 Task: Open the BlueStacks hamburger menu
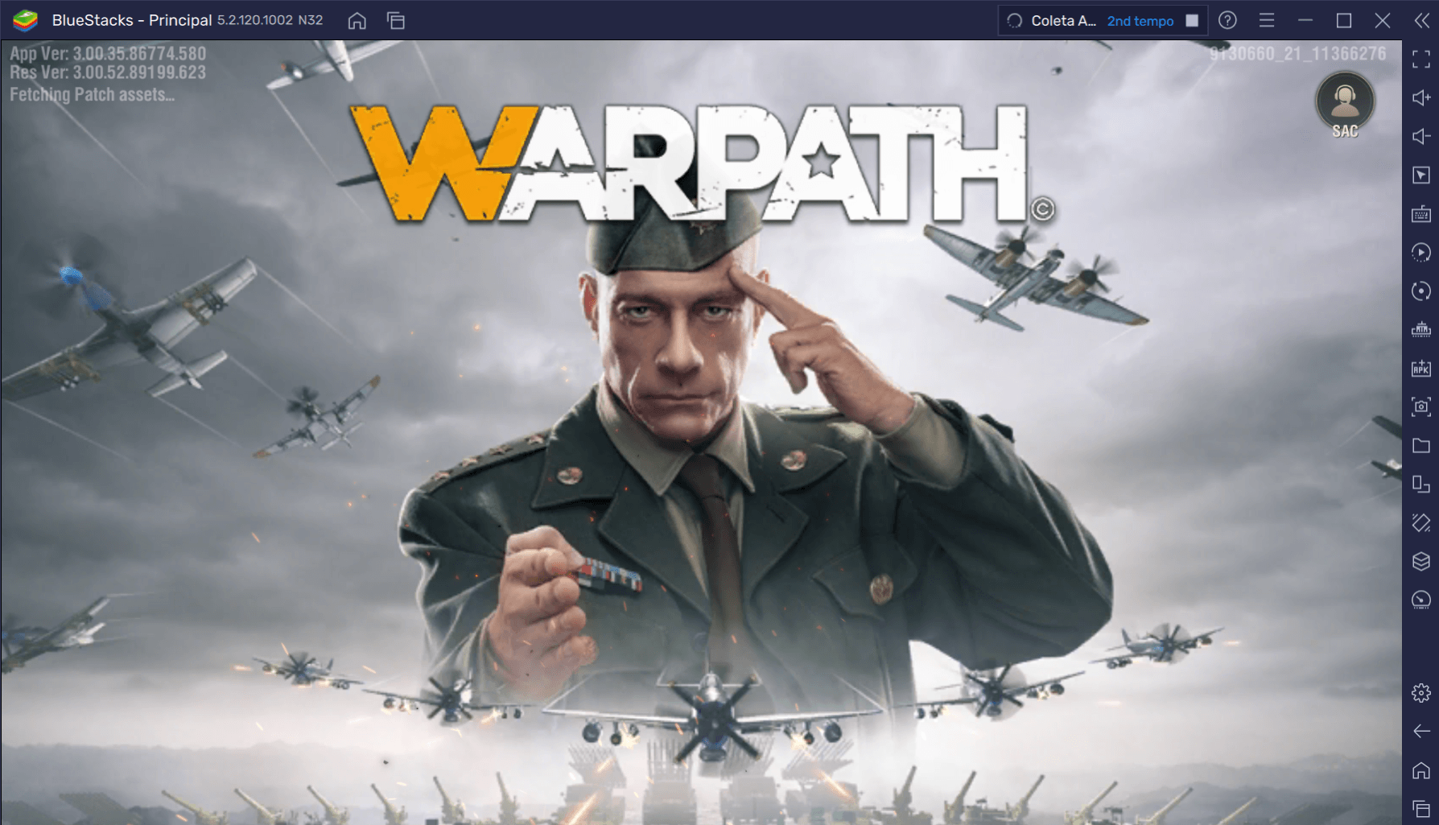[1267, 20]
